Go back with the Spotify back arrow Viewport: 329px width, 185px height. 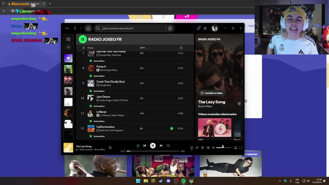(75, 28)
